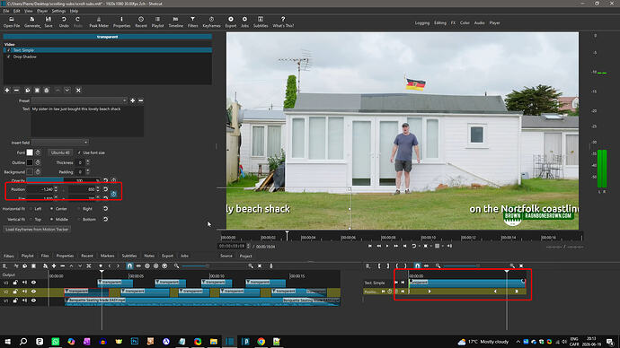Select the Left horizontal fit radio button
The width and height of the screenshot is (620, 348).
[x=31, y=209]
